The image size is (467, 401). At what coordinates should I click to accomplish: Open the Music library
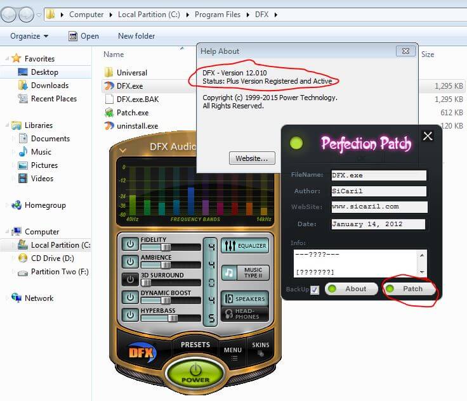pos(41,152)
